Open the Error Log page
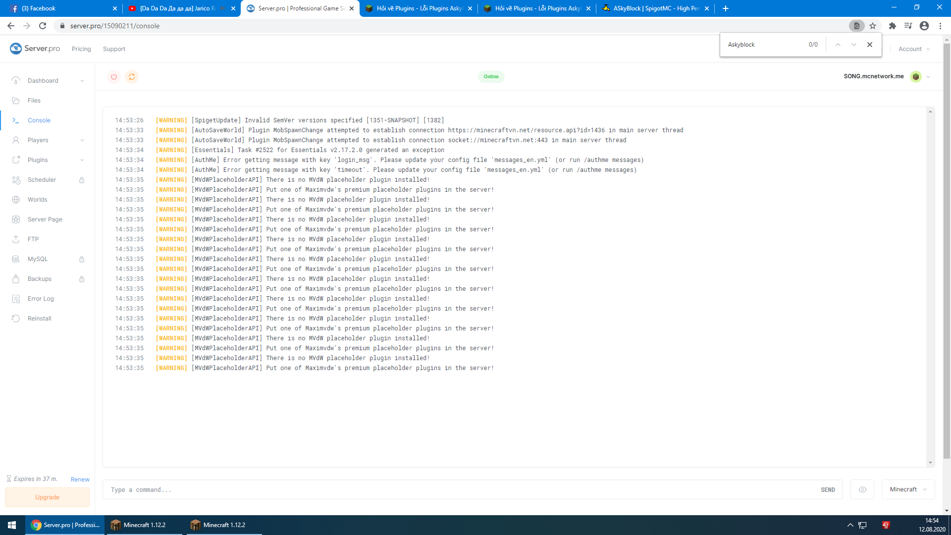This screenshot has width=951, height=535. [40, 299]
